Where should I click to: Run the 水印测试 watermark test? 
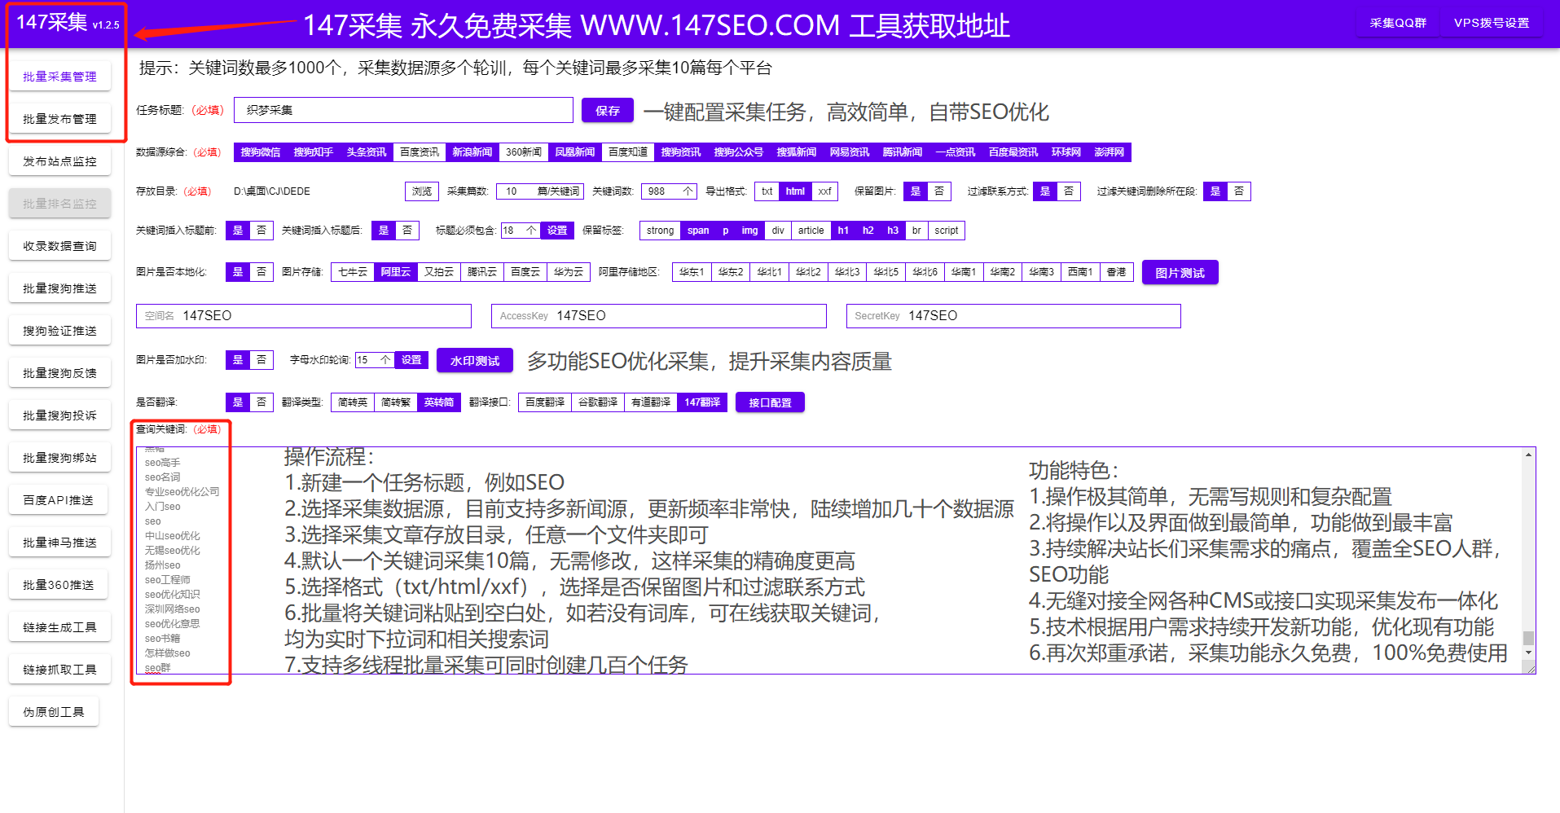click(474, 360)
